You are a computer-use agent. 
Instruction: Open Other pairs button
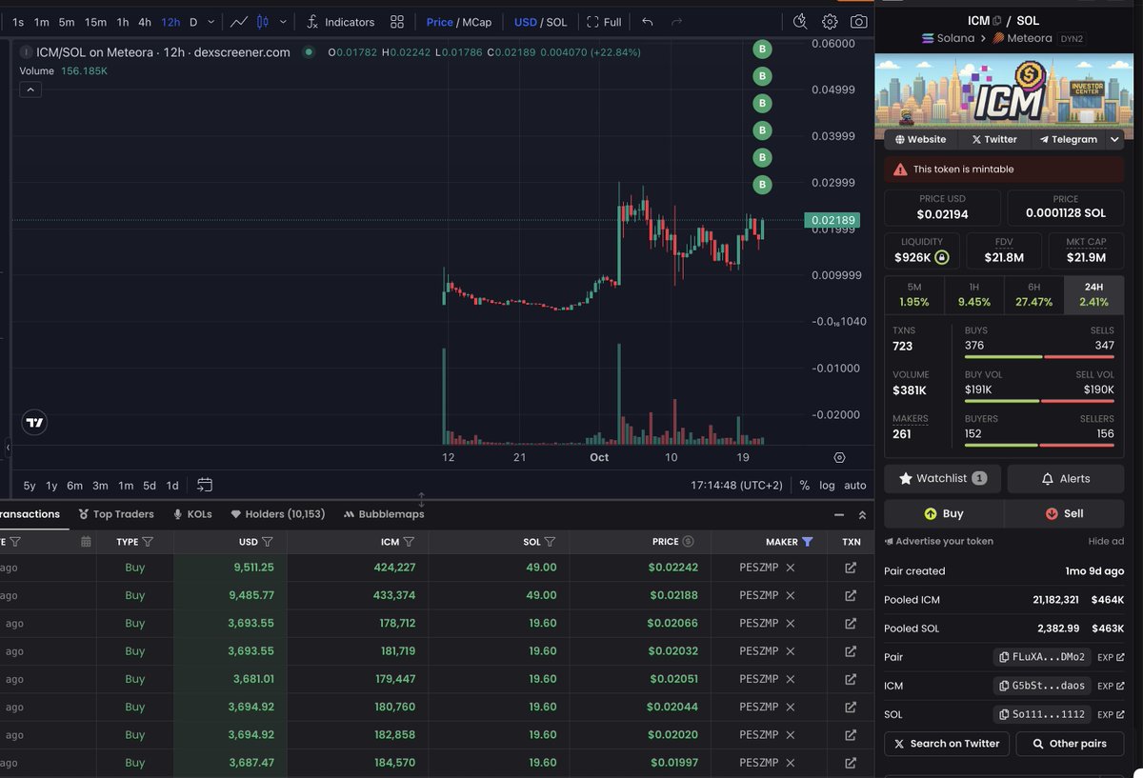coord(1070,744)
